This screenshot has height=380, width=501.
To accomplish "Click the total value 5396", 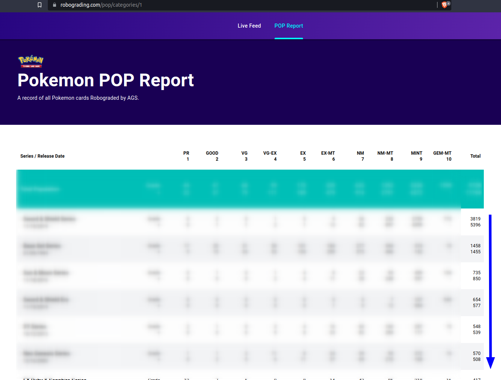I will 476,225.
